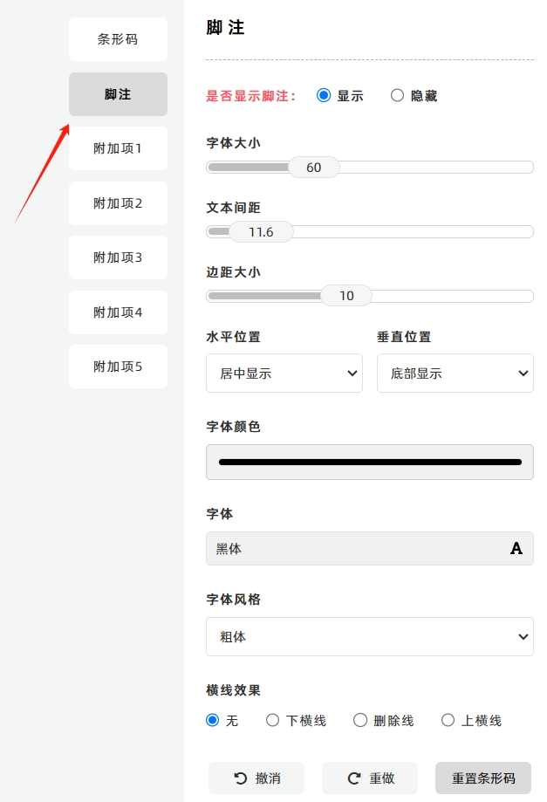Viewport: 547px width, 802px height.
Task: Go to 附加项5 sidebar tab
Action: (118, 367)
